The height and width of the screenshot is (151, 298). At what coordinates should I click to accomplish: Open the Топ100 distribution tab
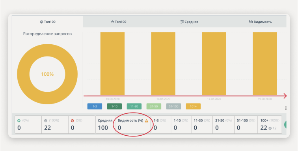pos(48,22)
